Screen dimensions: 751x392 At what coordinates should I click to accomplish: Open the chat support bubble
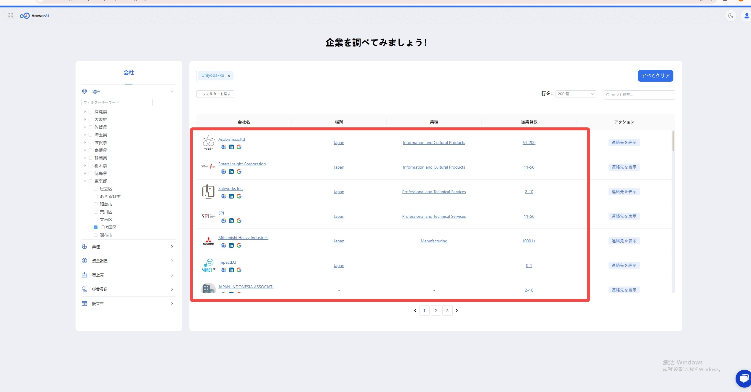[x=744, y=378]
